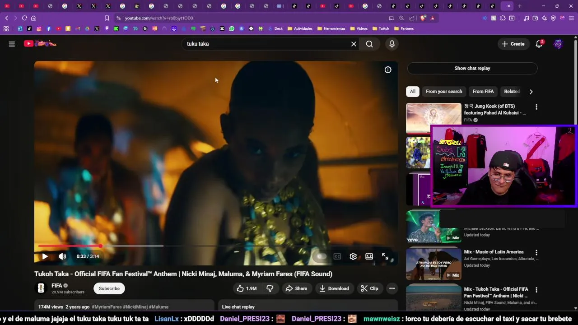
Task: Click page scrollbar down arrow
Action: pyautogui.click(x=575, y=308)
